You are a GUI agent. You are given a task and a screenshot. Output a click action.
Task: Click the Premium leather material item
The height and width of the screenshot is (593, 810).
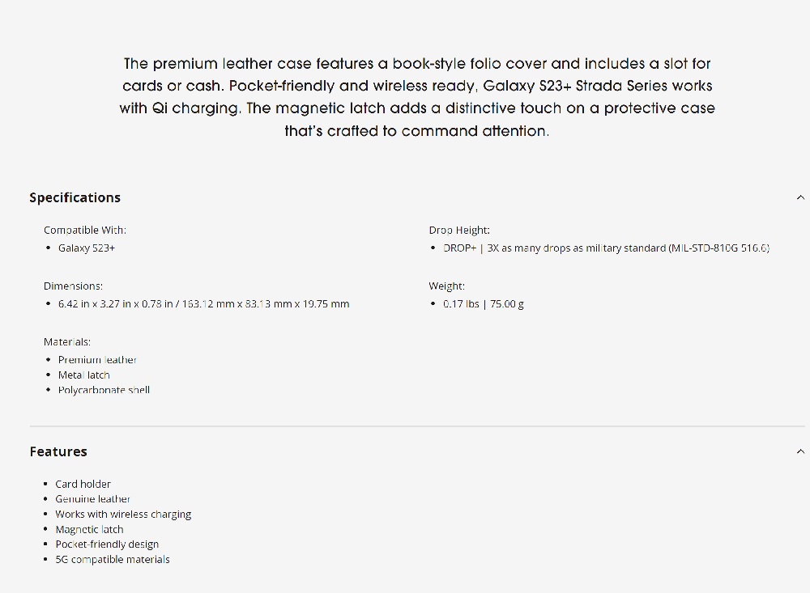[97, 360]
